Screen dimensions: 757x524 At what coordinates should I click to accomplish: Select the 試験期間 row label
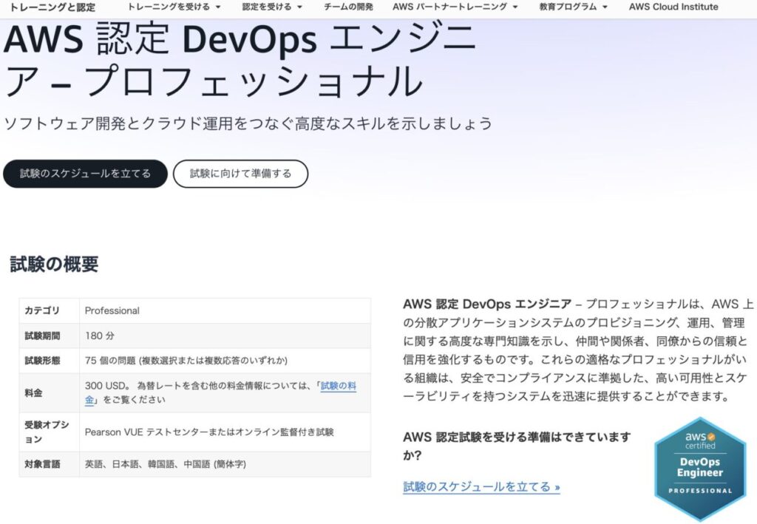[x=42, y=336]
